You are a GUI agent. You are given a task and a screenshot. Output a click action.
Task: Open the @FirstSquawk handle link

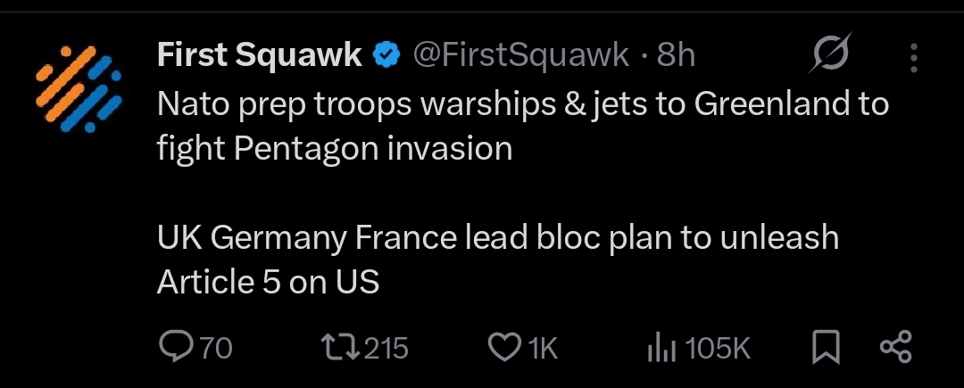(520, 56)
